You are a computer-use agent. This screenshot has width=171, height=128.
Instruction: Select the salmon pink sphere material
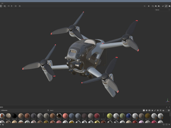coord(65,116)
